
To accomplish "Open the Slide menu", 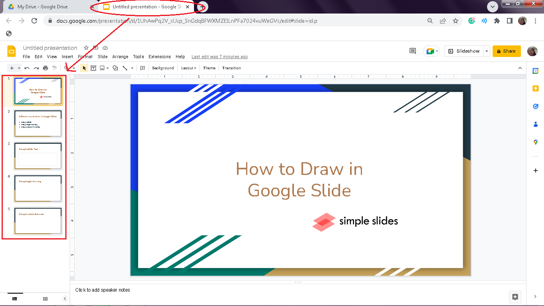I will (103, 57).
